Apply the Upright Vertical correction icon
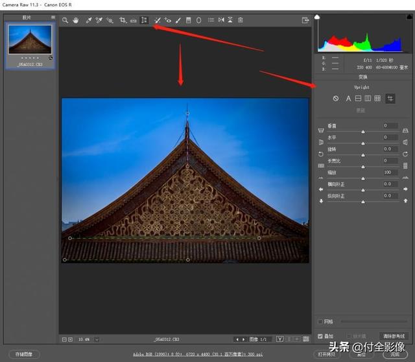Viewport: 415px width, 362px height. [367, 99]
